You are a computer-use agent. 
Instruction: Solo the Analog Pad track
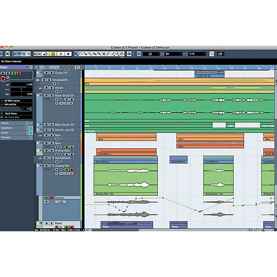click(x=51, y=166)
